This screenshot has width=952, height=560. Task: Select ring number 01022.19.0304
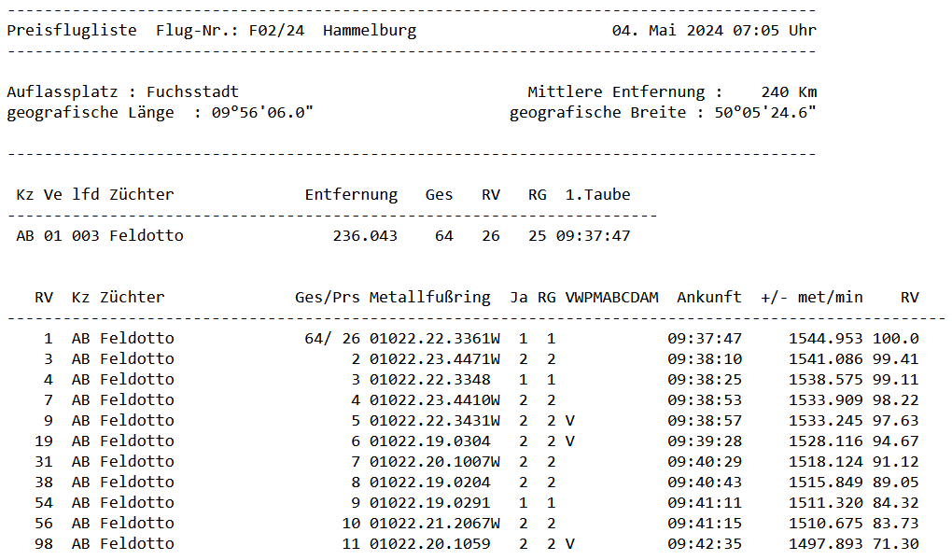tap(430, 441)
